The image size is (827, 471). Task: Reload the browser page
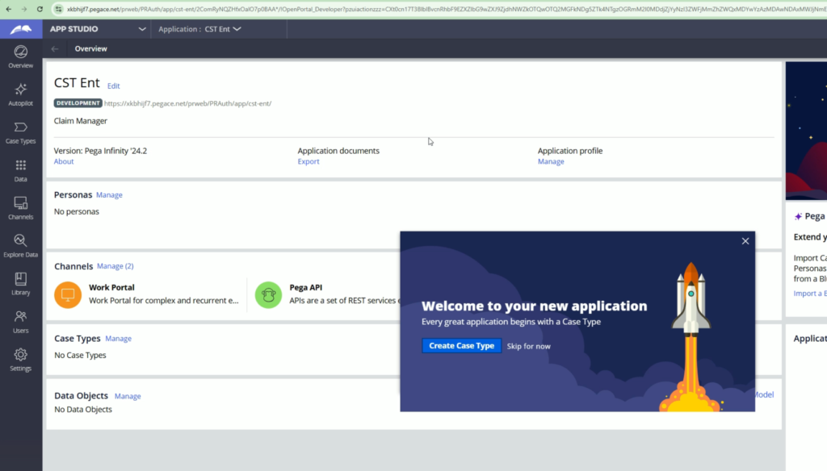(x=40, y=9)
